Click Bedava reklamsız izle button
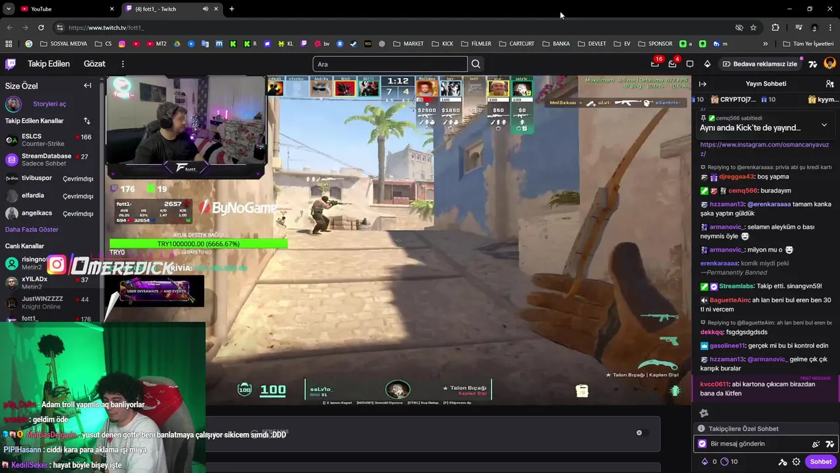Image resolution: width=840 pixels, height=473 pixels. (759, 64)
